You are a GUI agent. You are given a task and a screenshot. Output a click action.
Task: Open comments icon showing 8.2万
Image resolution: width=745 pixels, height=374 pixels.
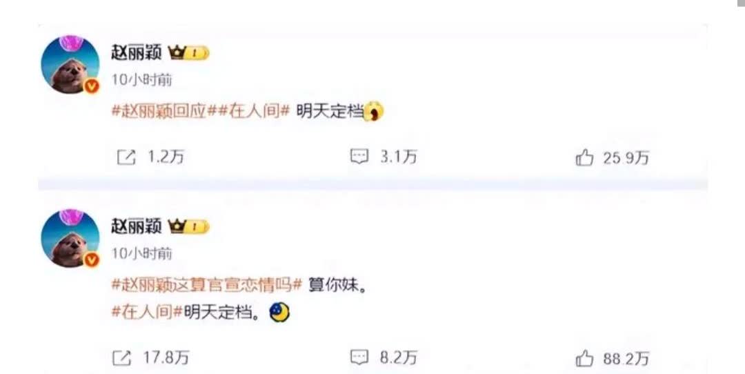359,357
